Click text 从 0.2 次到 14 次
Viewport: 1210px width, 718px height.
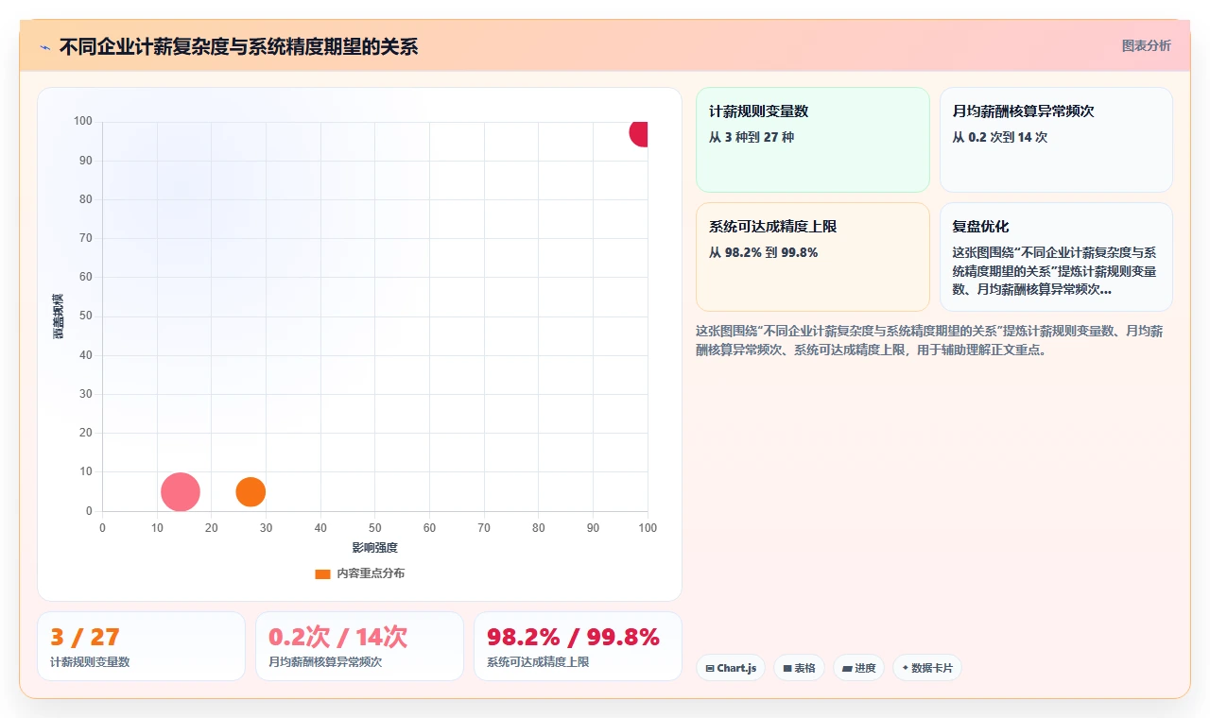(1000, 137)
